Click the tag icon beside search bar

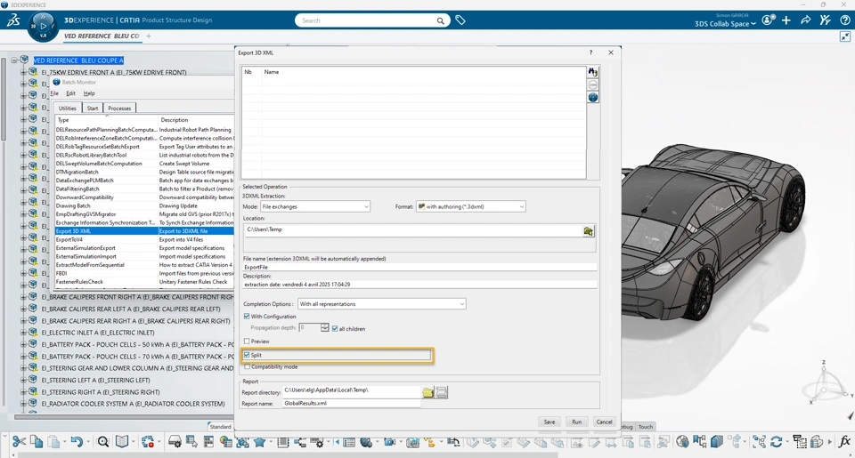point(460,20)
